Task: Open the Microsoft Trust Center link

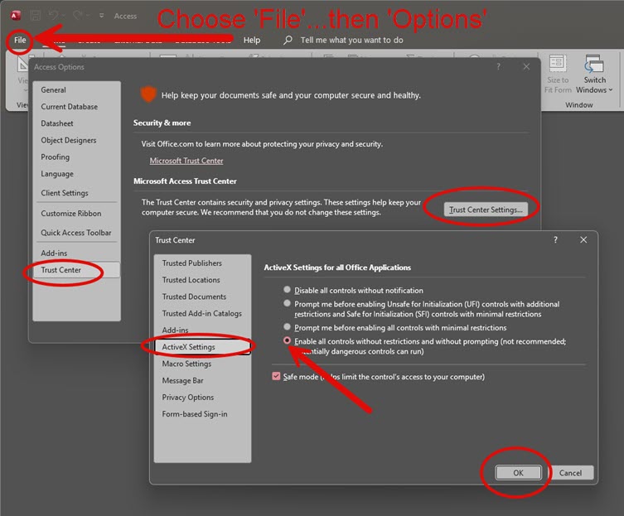Action: coord(186,161)
